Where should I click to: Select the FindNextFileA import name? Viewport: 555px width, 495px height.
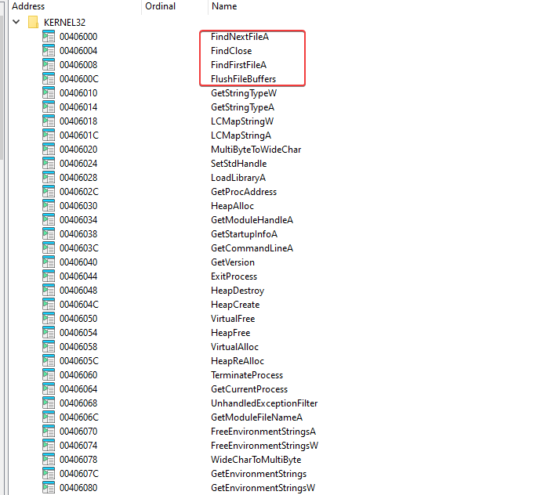coord(240,36)
